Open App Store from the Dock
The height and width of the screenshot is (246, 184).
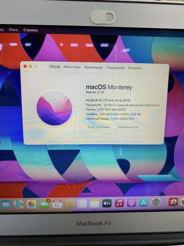click(143, 203)
